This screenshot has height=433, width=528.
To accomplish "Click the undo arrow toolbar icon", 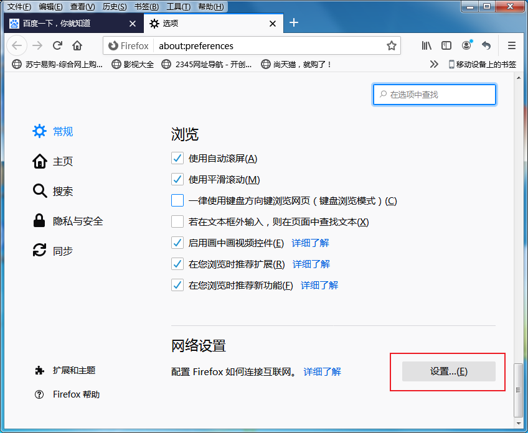I will 486,45.
